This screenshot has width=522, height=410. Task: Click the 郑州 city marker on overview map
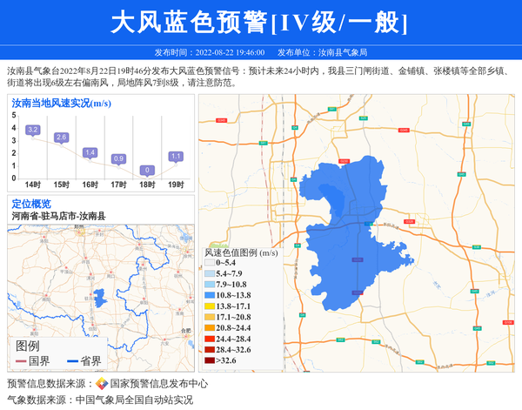pos(80,231)
